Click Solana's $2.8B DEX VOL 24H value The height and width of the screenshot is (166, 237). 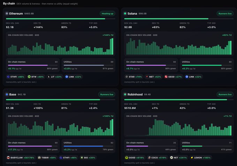pyautogui.click(x=128, y=27)
